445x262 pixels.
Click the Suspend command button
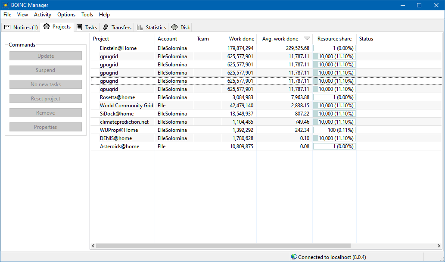(x=46, y=70)
